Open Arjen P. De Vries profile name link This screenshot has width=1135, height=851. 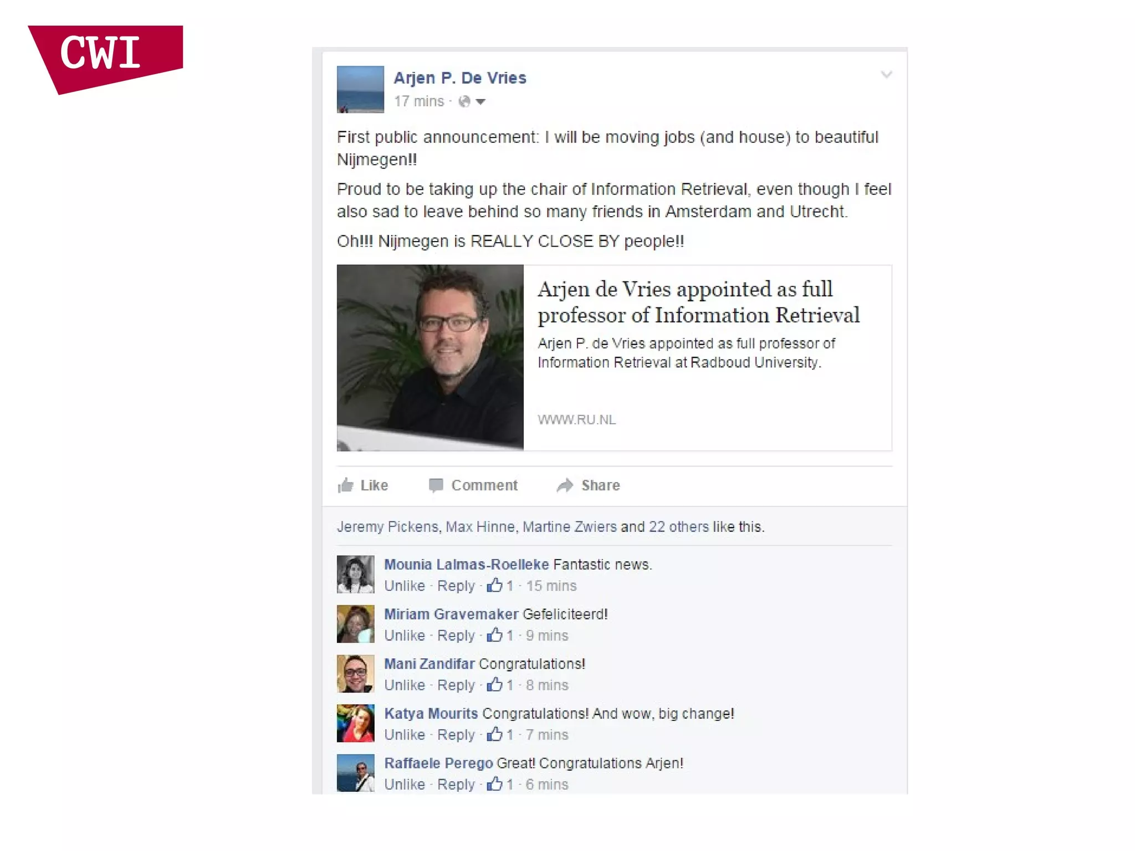[x=459, y=78]
